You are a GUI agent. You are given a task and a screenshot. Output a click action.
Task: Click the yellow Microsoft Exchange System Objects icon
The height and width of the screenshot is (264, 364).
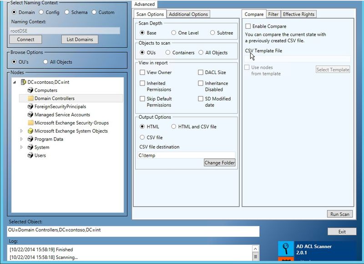tap(30, 131)
